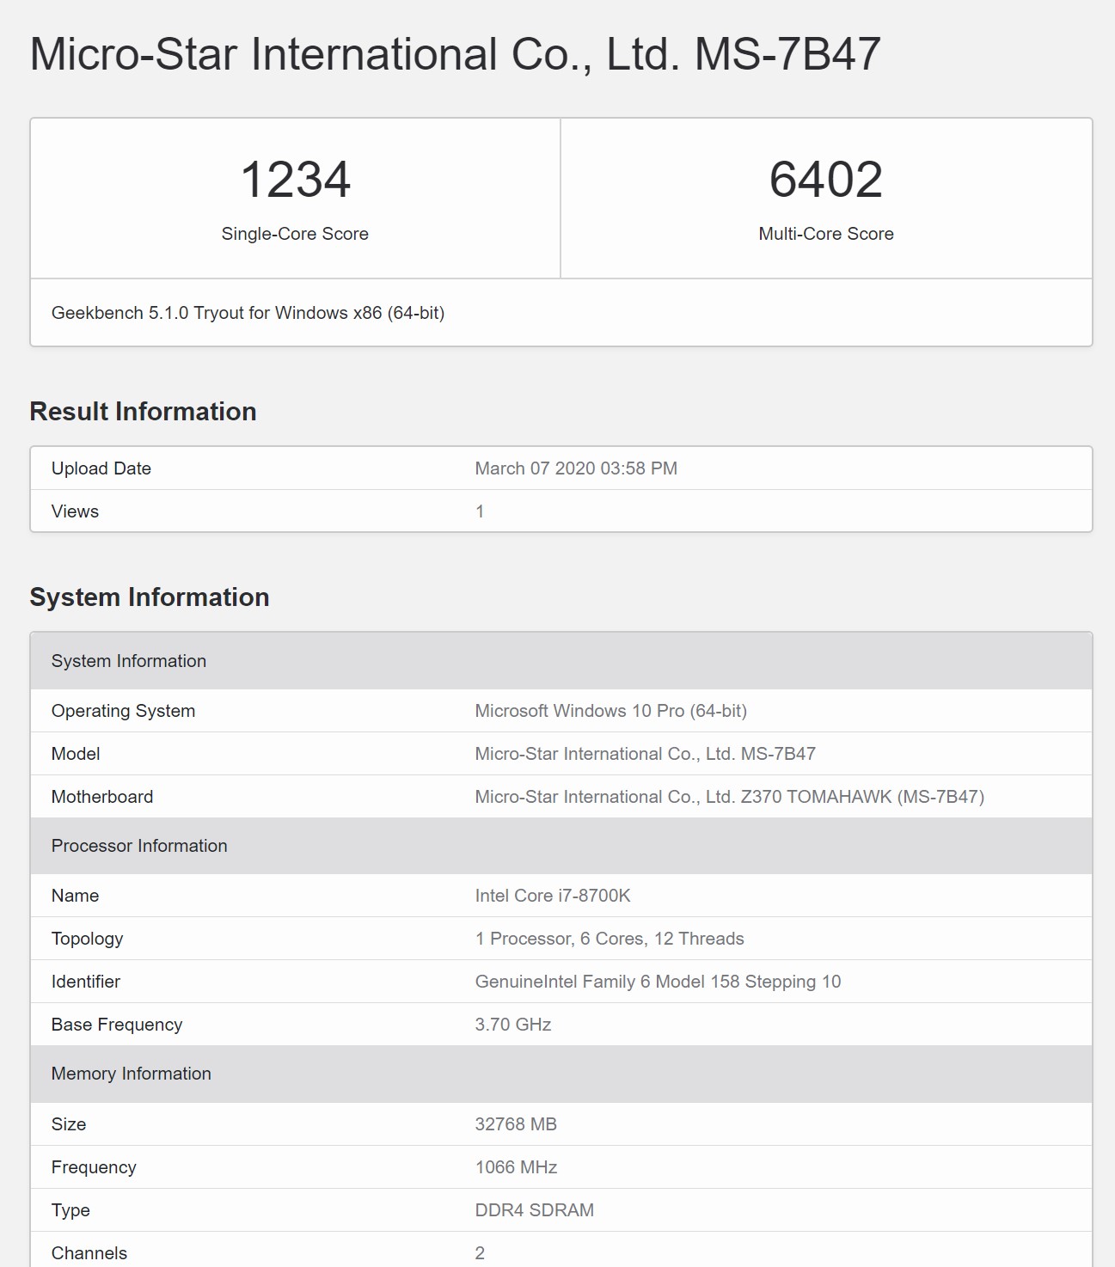Click the memory Size label
This screenshot has width=1115, height=1267.
coord(69,1124)
